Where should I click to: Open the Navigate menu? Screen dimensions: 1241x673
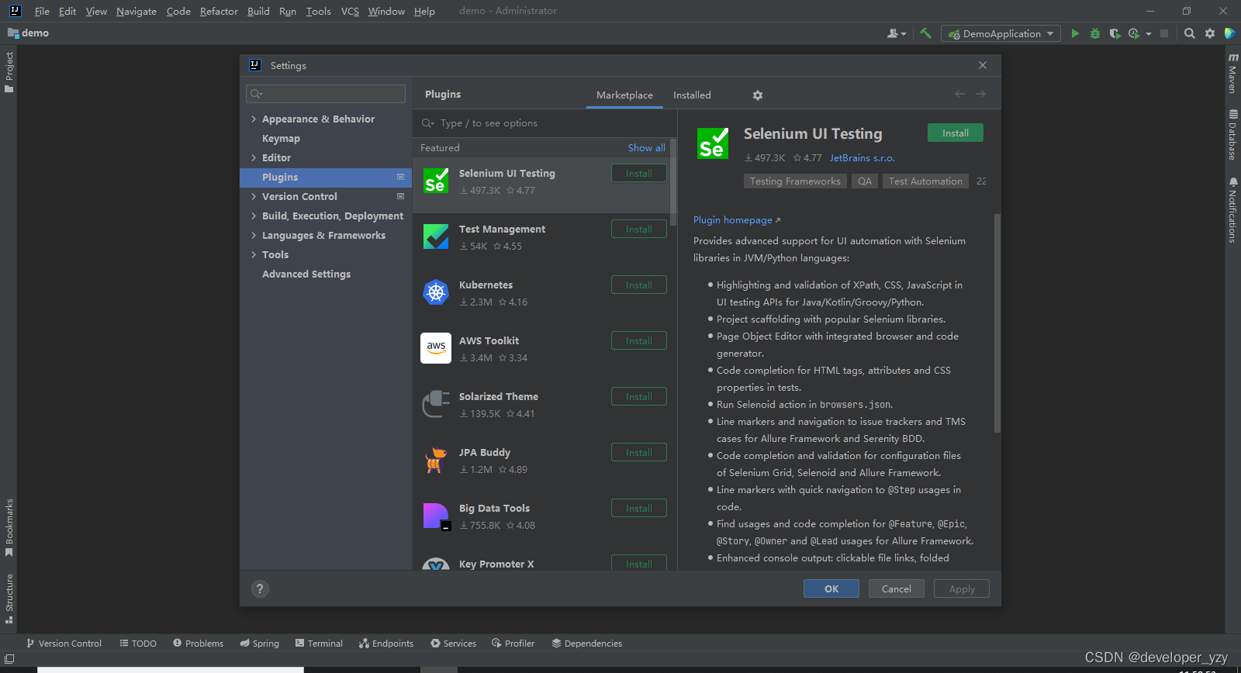[x=137, y=11]
